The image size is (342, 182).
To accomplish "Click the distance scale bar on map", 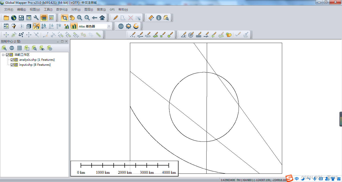I will pyautogui.click(x=124, y=168).
